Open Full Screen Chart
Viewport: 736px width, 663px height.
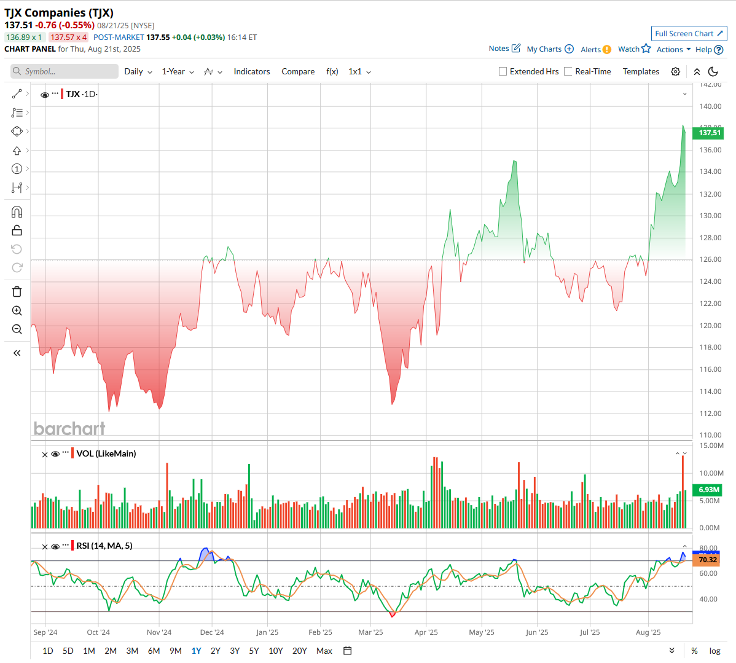coord(689,33)
